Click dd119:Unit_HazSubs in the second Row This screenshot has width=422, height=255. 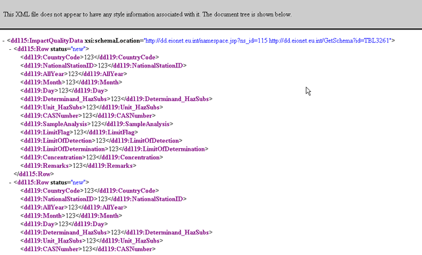point(92,241)
